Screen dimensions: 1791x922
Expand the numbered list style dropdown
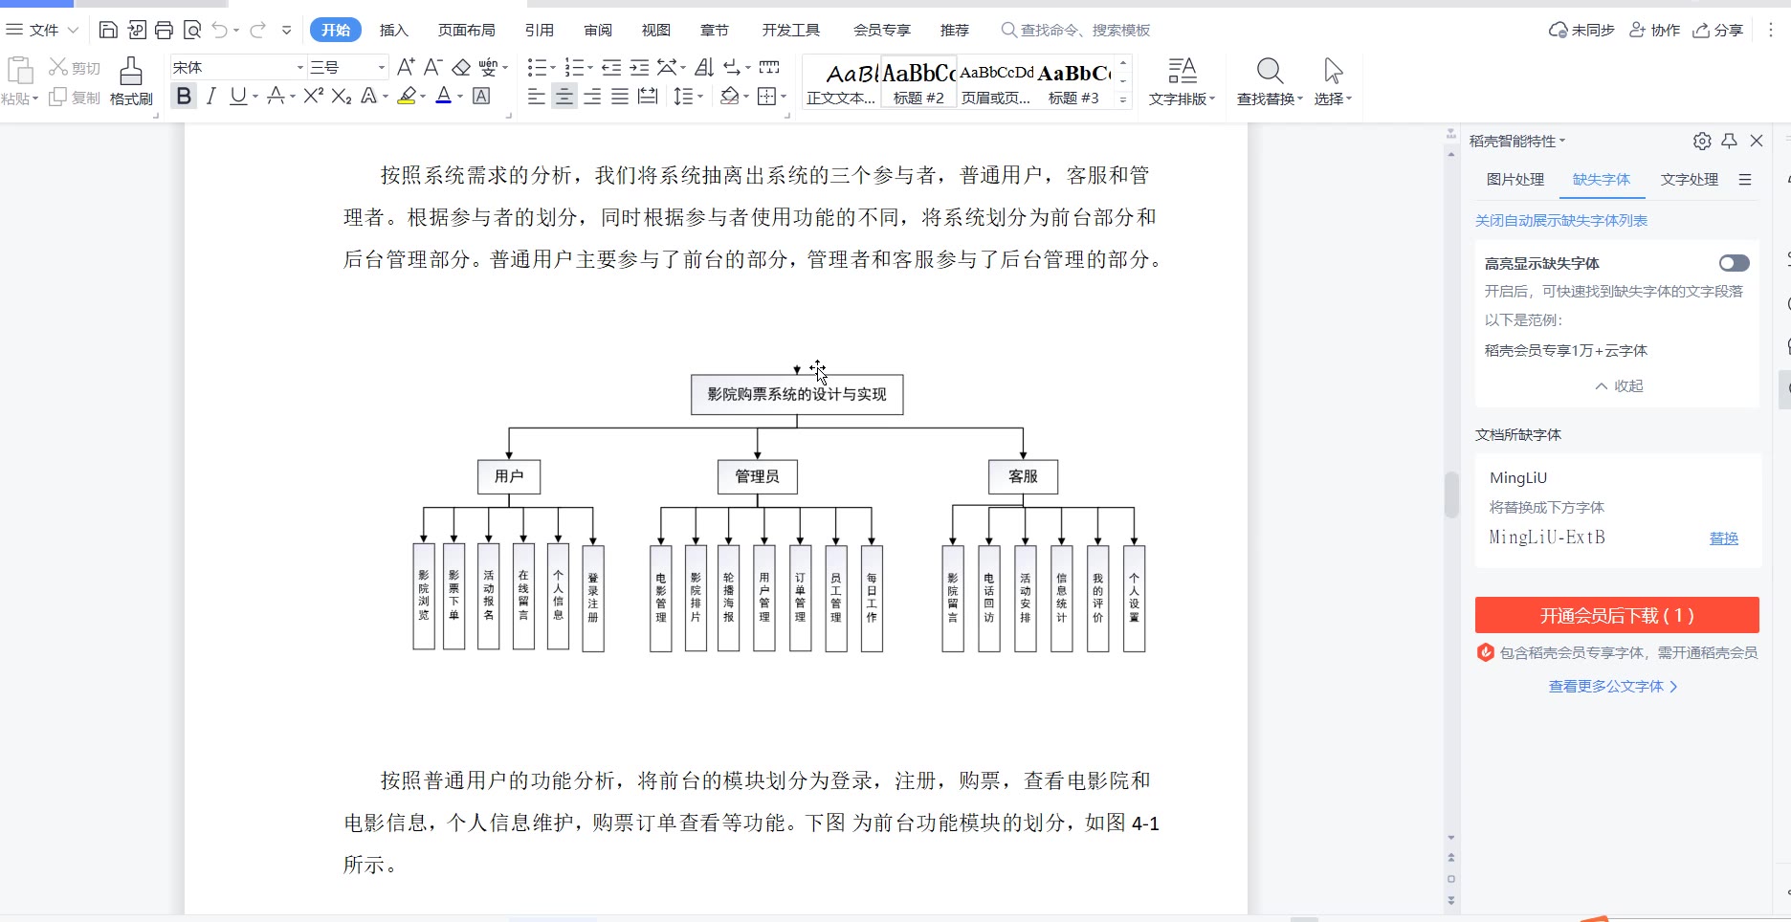click(x=590, y=67)
